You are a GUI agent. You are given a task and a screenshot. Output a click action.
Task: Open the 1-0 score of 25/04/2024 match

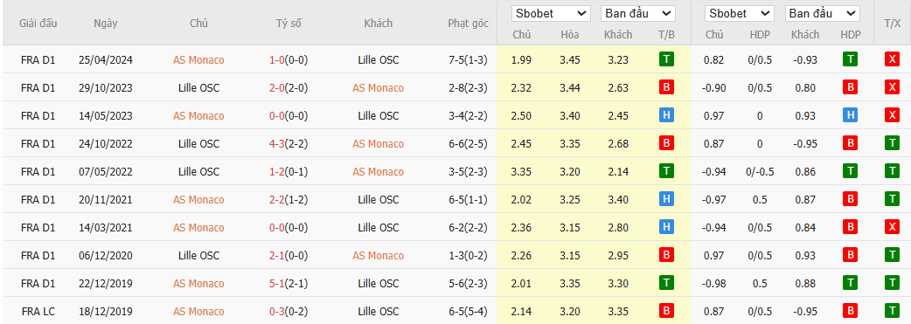tap(277, 59)
